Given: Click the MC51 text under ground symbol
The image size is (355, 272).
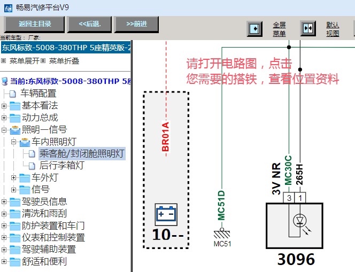Looking at the screenshot, I should pyautogui.click(x=222, y=244).
